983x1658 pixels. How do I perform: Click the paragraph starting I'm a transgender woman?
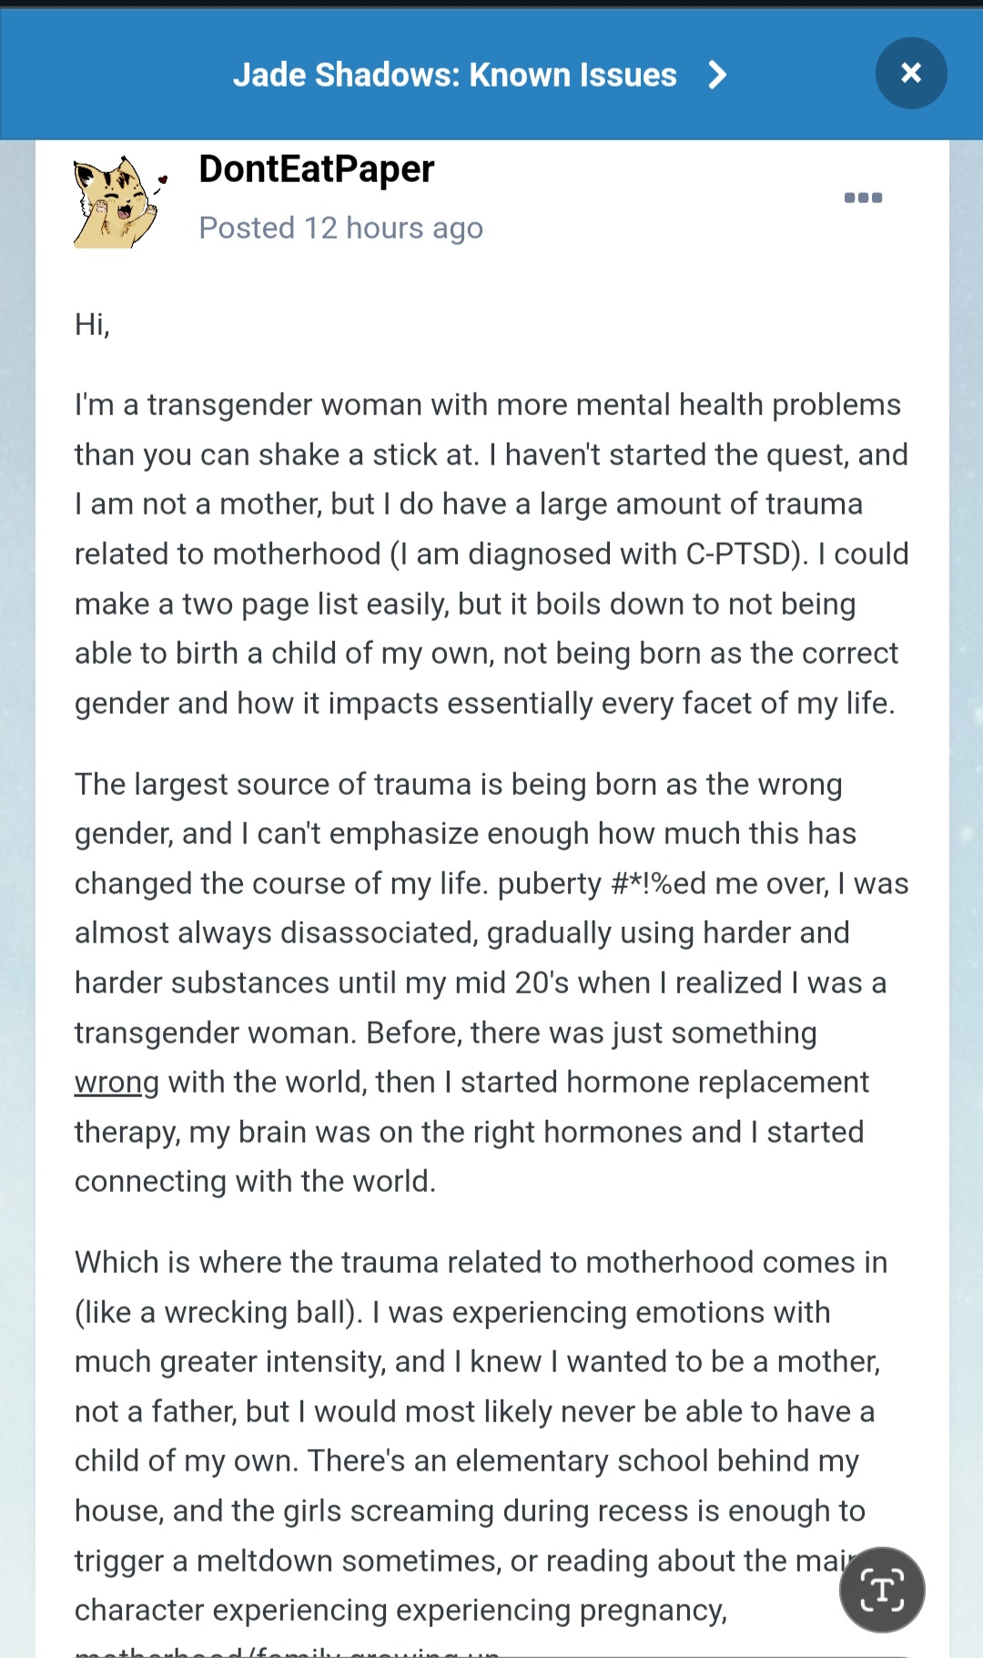pos(491,554)
